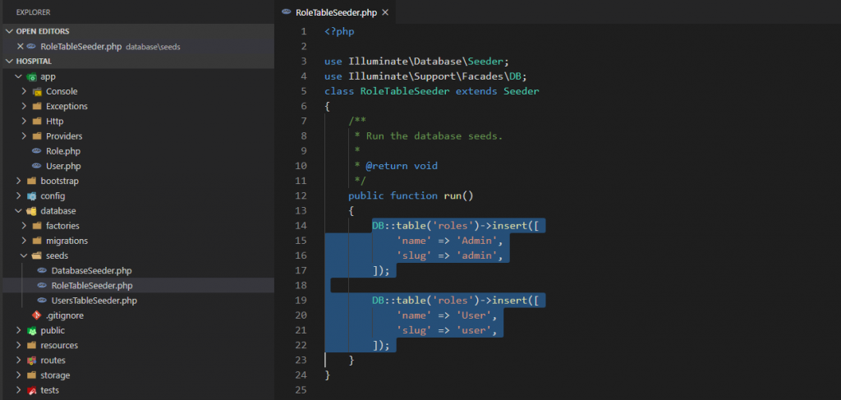Close RoleTableSeeder.php in Open Editors list
This screenshot has width=841, height=400.
[x=21, y=47]
